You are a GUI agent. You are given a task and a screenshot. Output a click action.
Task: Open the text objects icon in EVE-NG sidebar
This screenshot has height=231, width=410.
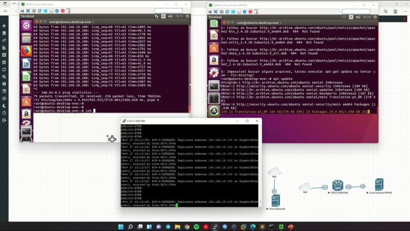pos(4,55)
